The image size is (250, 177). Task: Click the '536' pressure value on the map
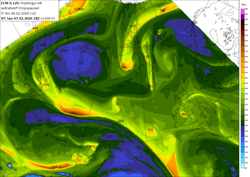[x=146, y=57]
